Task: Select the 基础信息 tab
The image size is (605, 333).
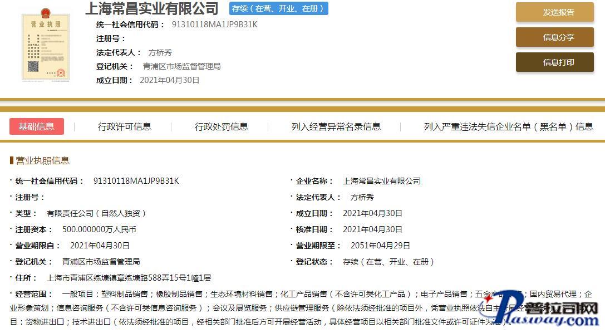Action: (x=37, y=126)
